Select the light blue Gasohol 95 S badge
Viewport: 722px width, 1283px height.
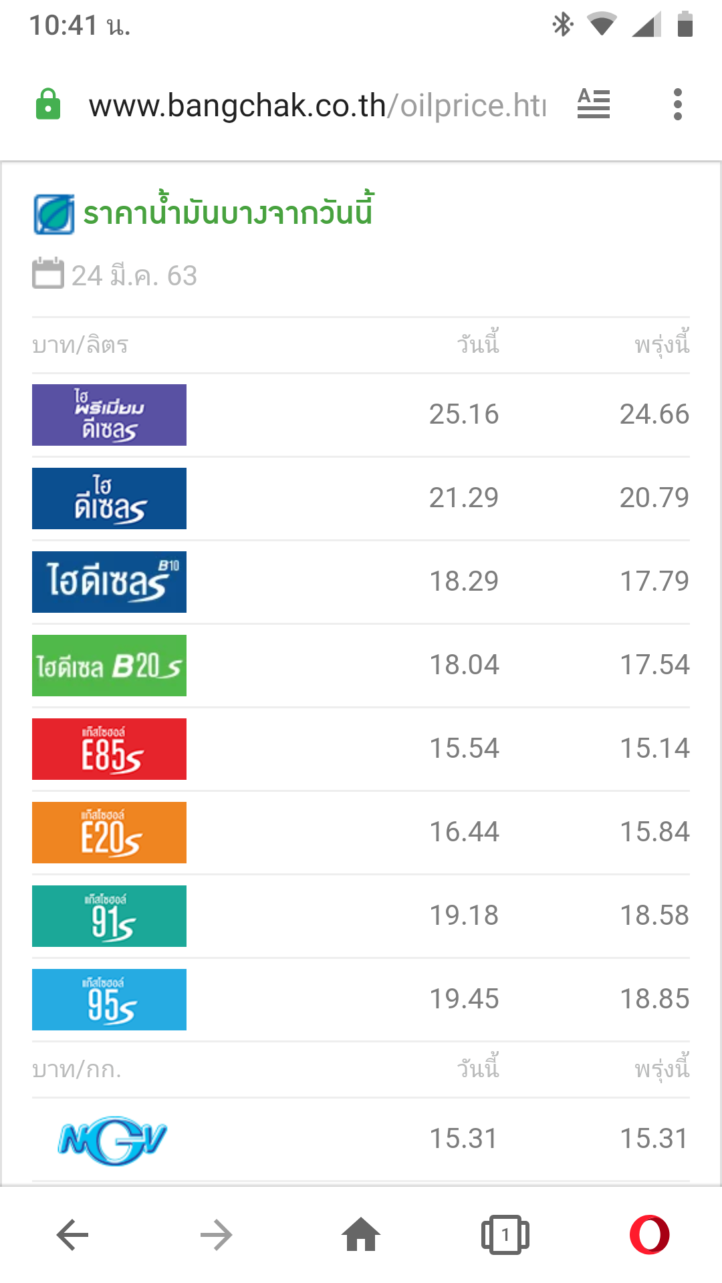coord(109,1000)
